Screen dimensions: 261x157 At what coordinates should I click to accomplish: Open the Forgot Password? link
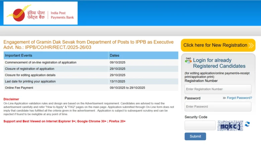[239, 98]
